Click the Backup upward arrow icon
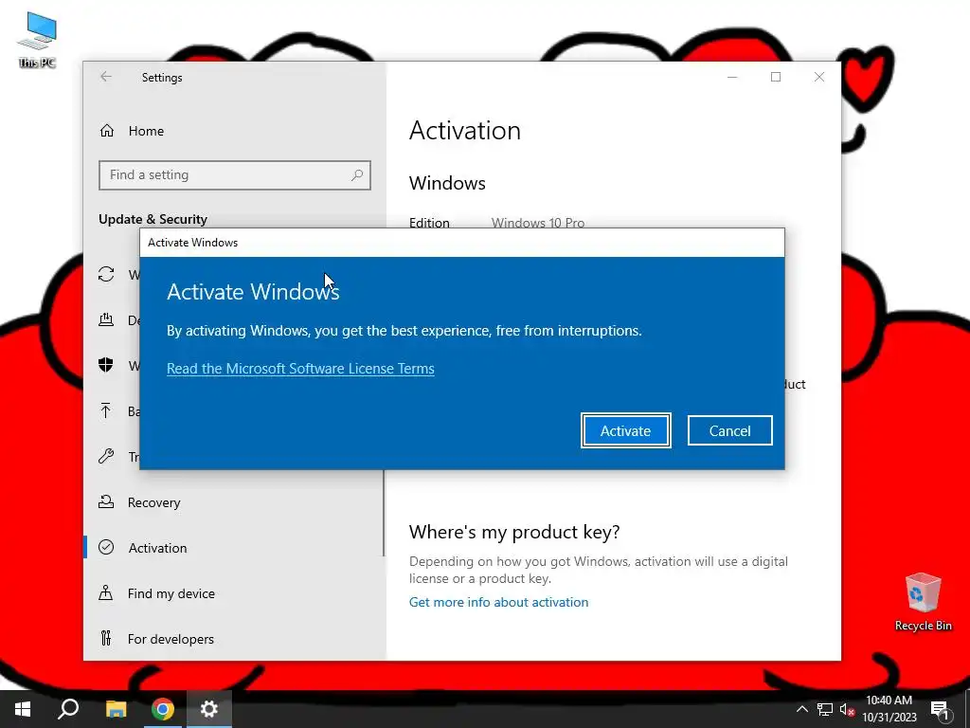 (x=106, y=410)
